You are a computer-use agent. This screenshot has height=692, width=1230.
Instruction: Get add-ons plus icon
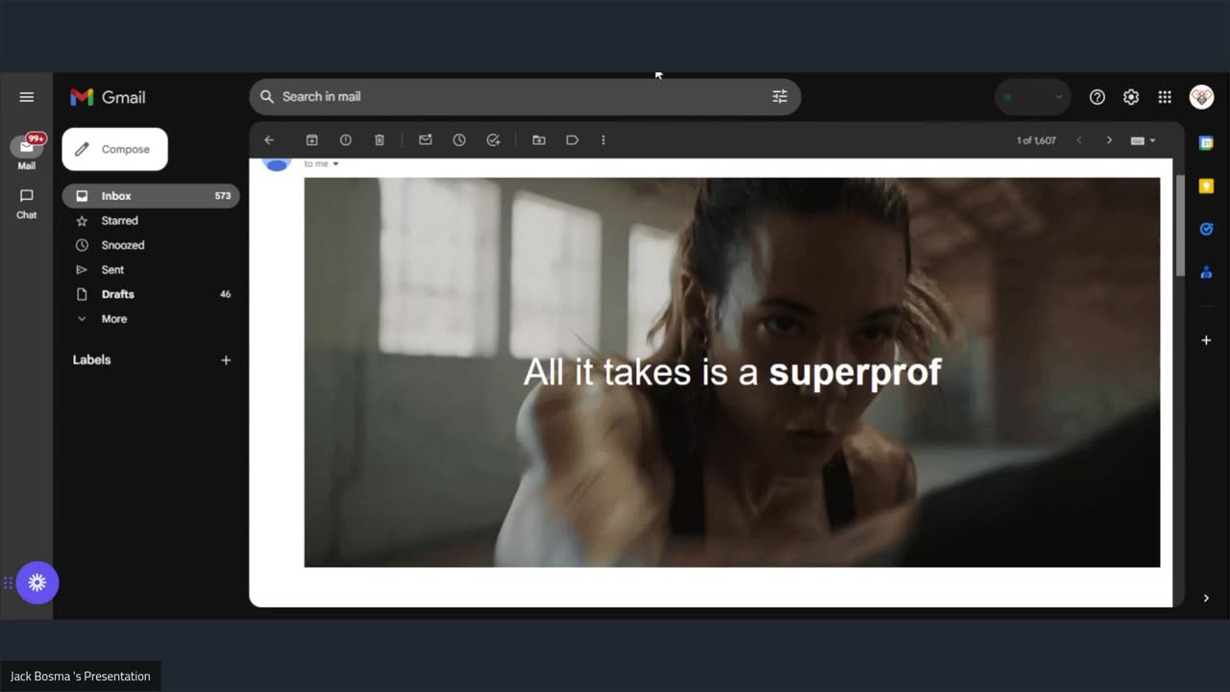pyautogui.click(x=1206, y=340)
